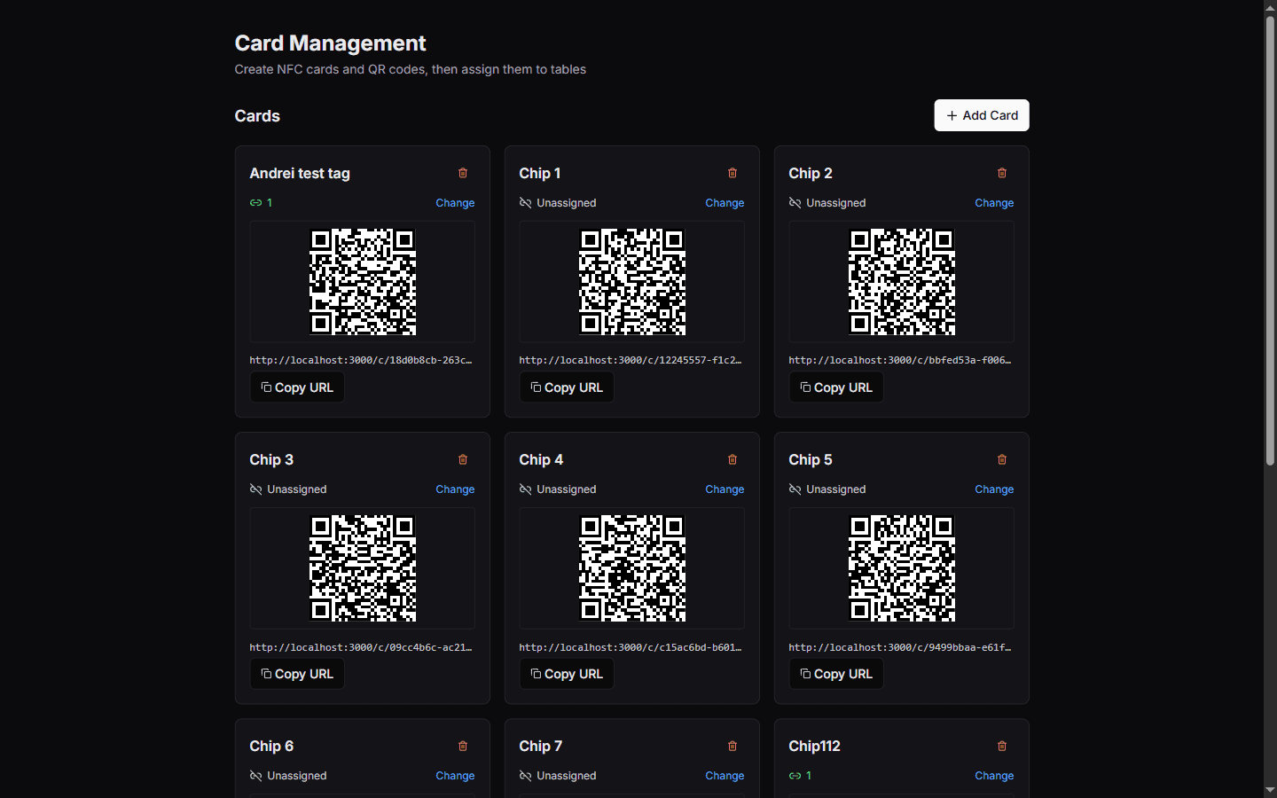Click the scrollbar down arrow
Screen dimensions: 1277x798
click(1270, 790)
